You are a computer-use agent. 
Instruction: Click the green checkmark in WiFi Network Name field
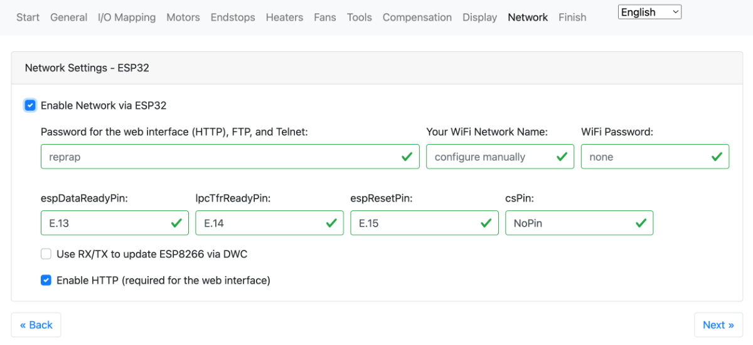(x=562, y=157)
